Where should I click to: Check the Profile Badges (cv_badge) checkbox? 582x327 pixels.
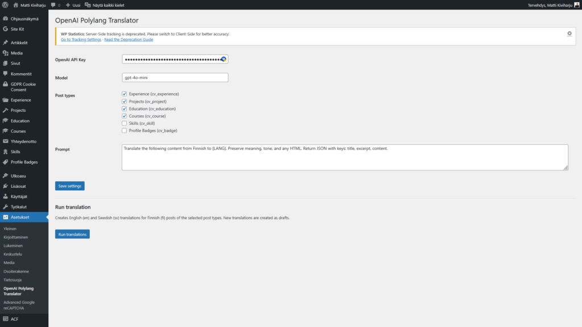coord(124,131)
